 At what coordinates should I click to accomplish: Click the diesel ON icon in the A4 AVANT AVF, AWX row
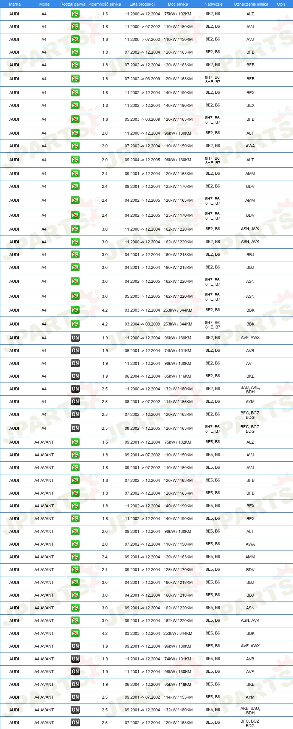point(75,646)
